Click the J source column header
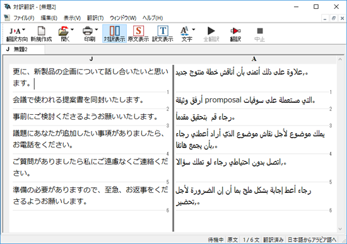Screen dimensions: 347x244 click(91, 59)
